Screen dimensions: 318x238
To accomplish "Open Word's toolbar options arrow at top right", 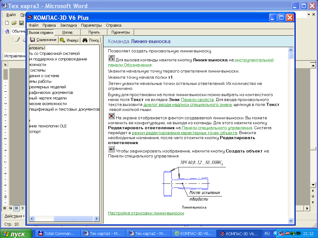I will tap(309, 15).
